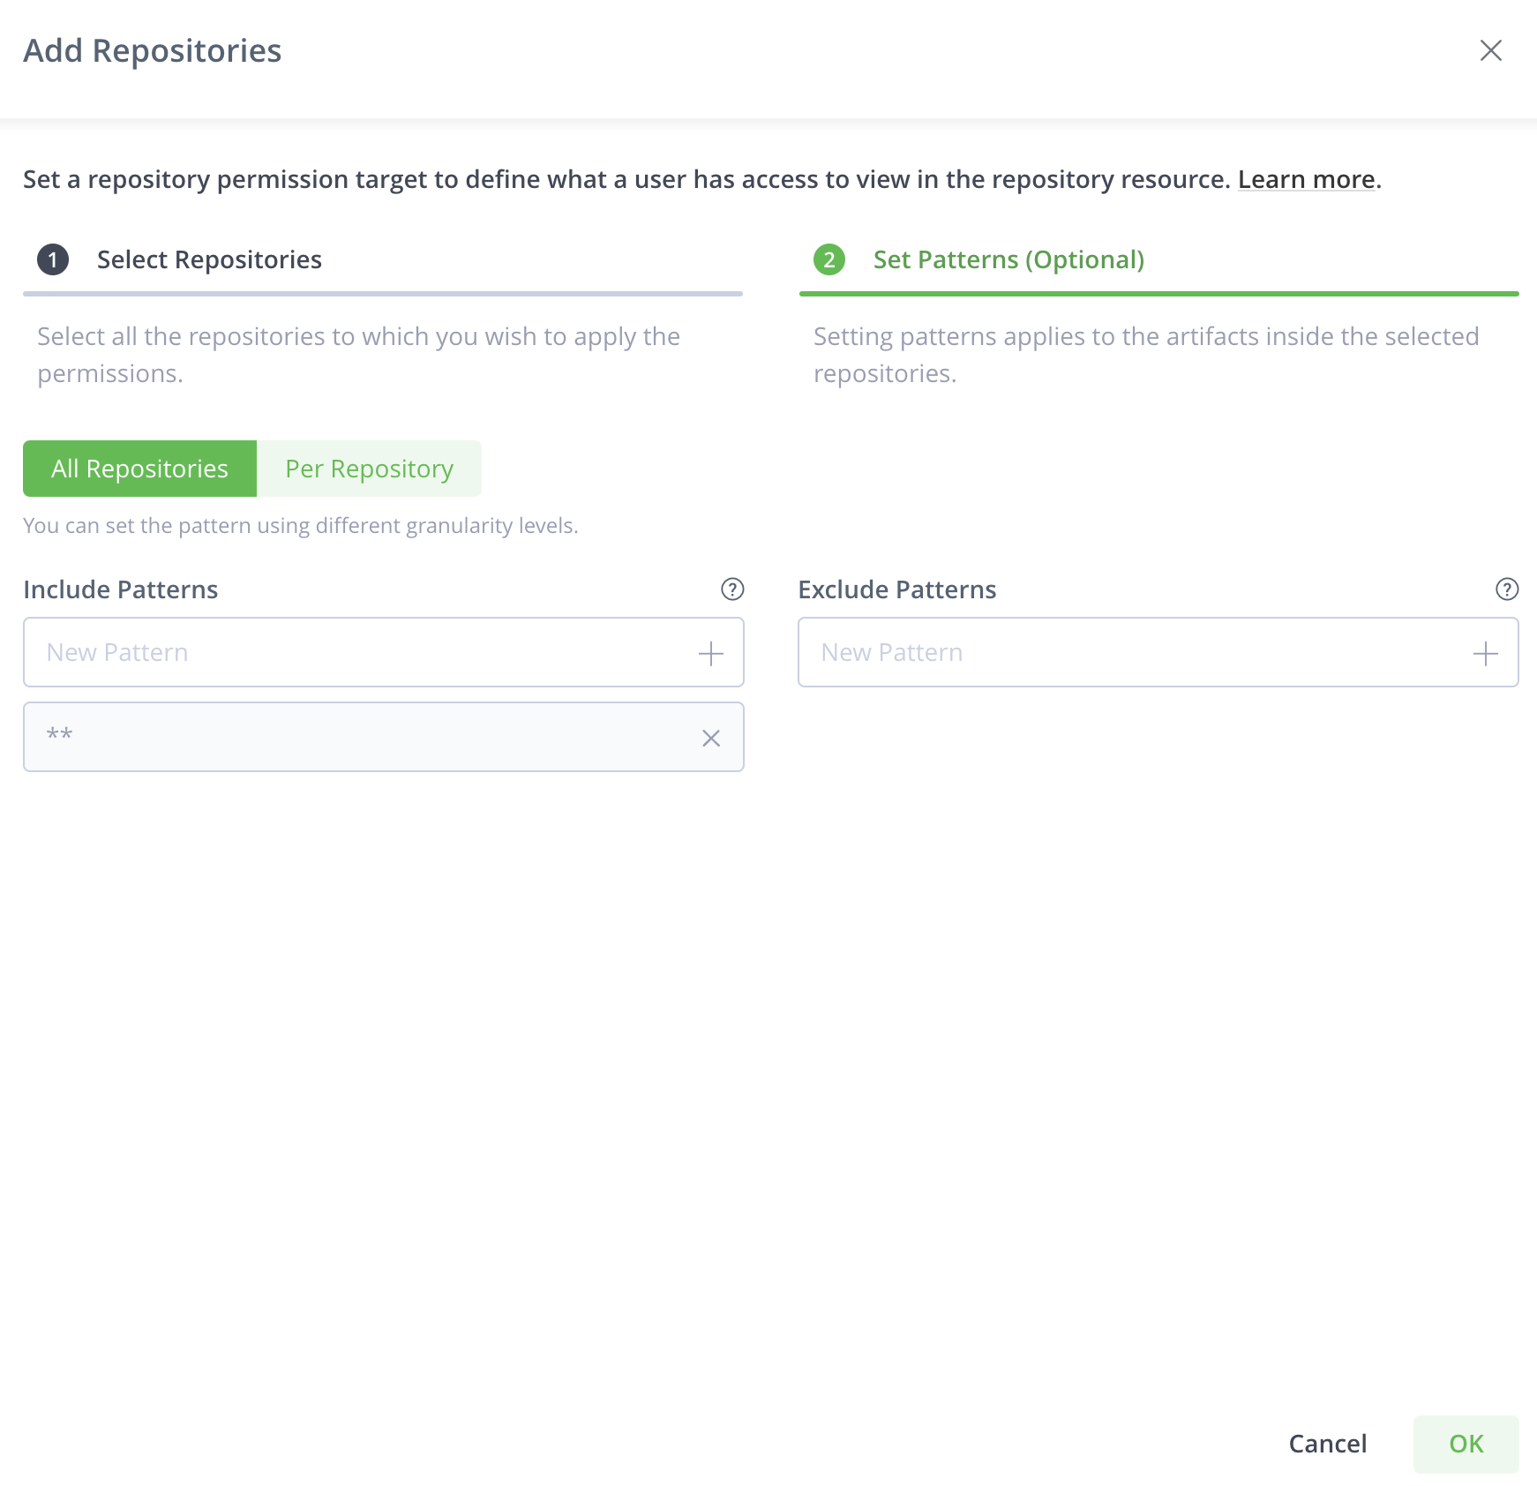Click the Exclude Patterns label

pyautogui.click(x=896, y=589)
